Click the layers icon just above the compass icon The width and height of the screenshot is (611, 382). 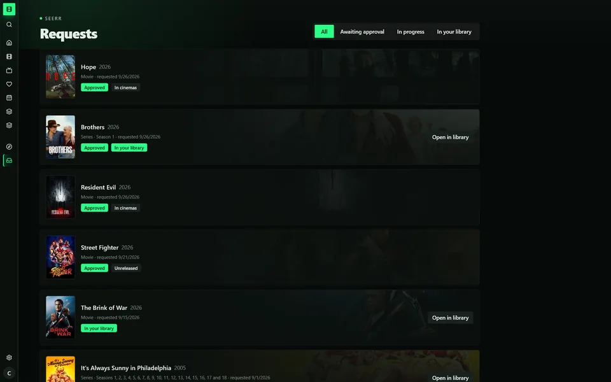coord(9,125)
